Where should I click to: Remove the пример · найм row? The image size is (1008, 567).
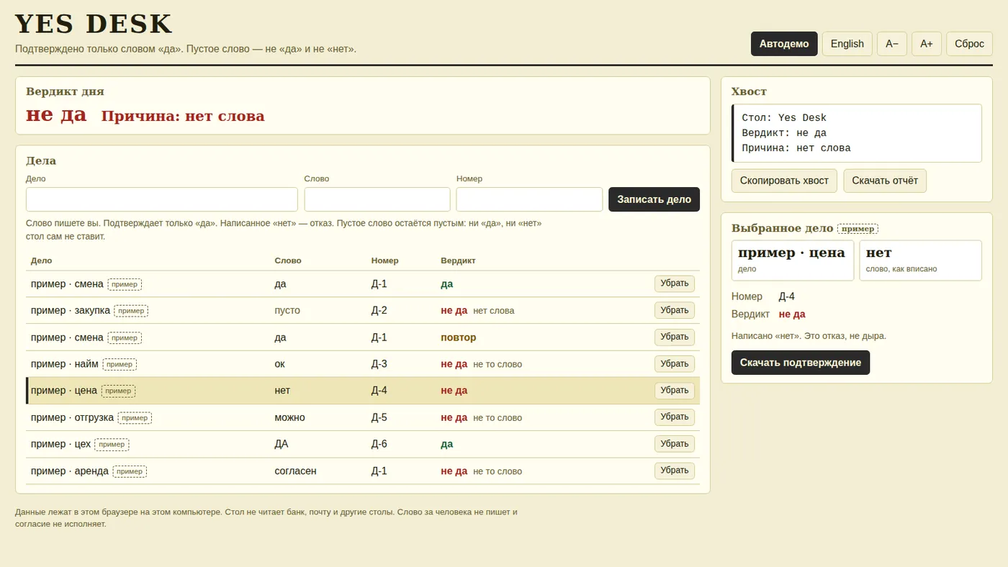(675, 364)
